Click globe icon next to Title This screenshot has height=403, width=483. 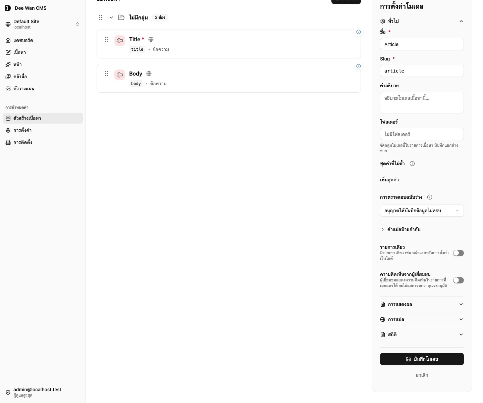151,39
